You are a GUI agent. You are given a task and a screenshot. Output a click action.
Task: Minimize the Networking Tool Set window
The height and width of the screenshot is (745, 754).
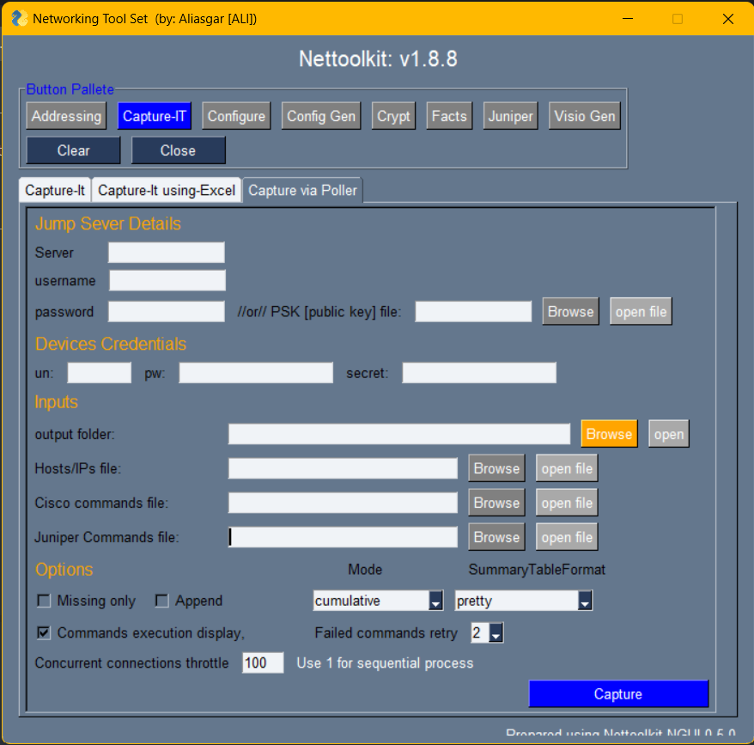(628, 19)
